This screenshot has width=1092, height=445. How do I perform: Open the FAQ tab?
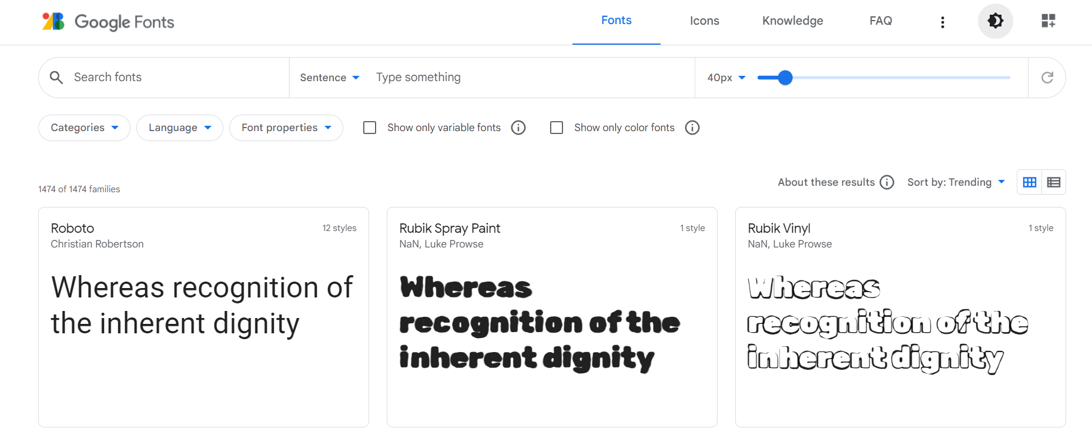coord(880,21)
